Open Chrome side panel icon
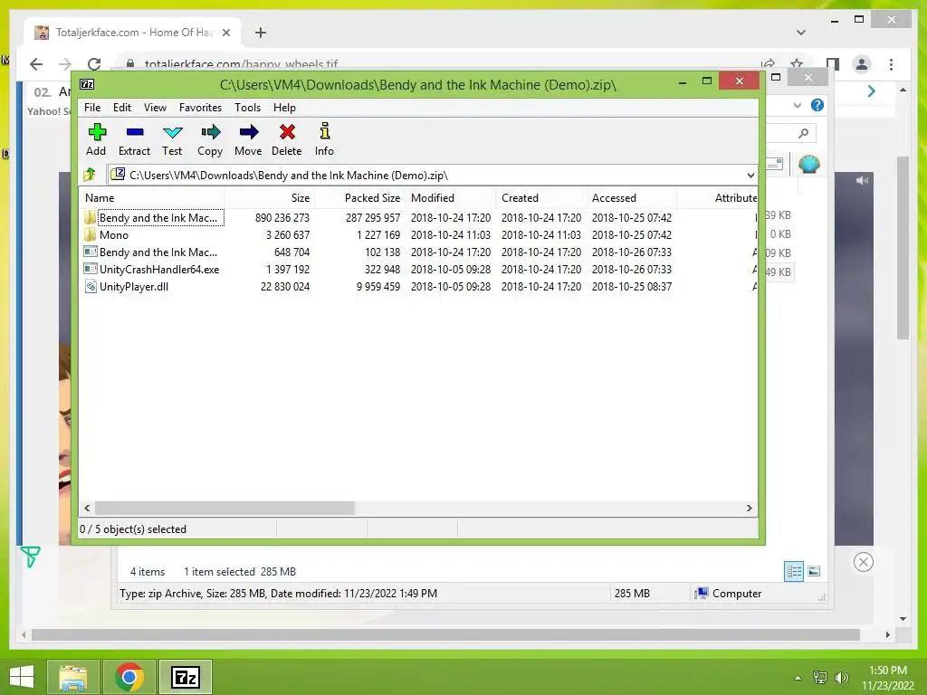 pos(833,64)
